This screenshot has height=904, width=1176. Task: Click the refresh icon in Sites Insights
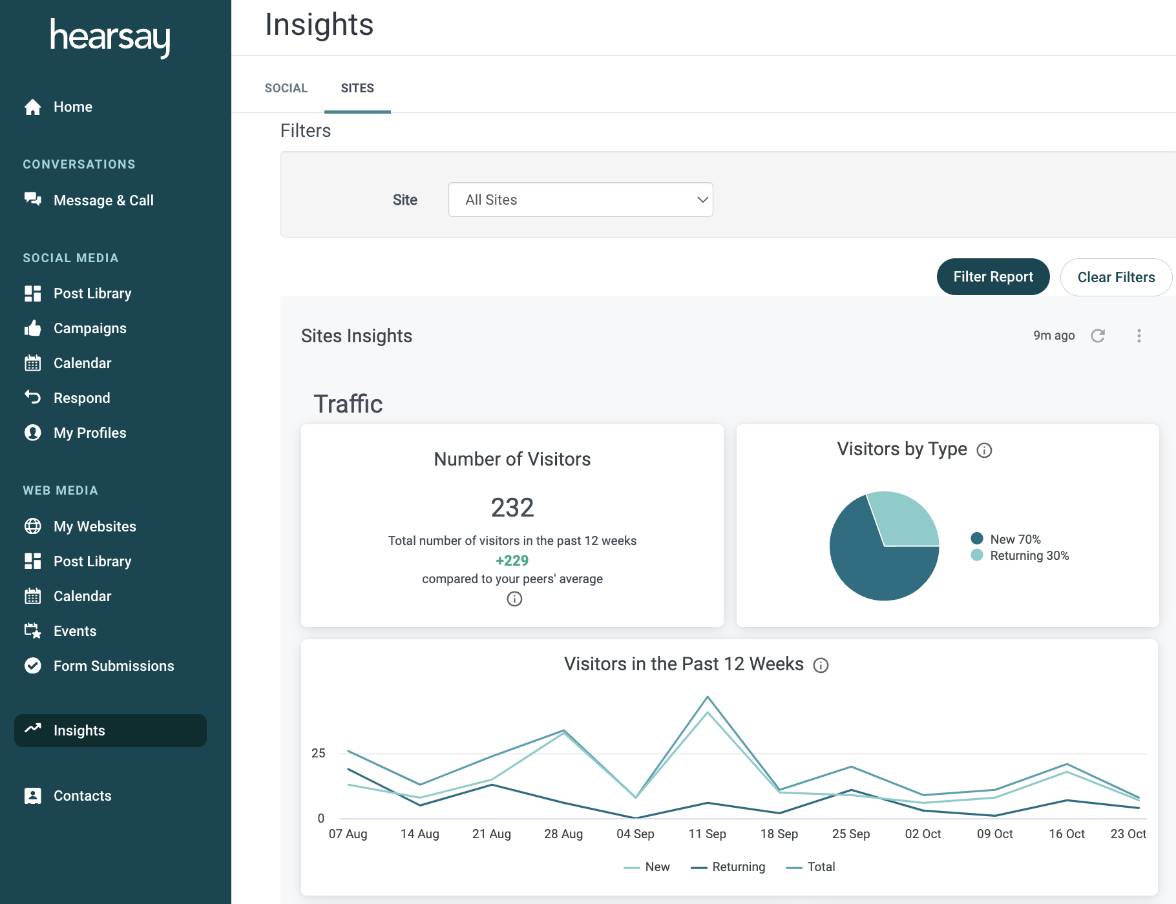(x=1098, y=336)
